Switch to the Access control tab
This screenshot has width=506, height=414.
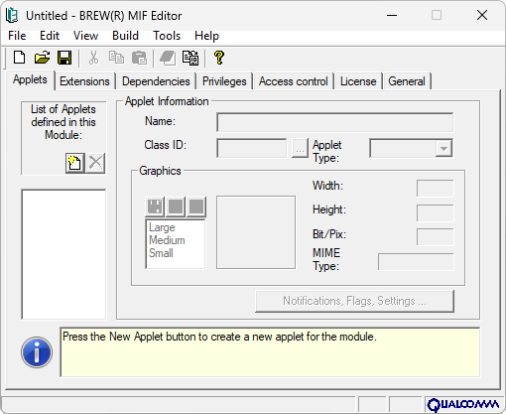coord(294,81)
